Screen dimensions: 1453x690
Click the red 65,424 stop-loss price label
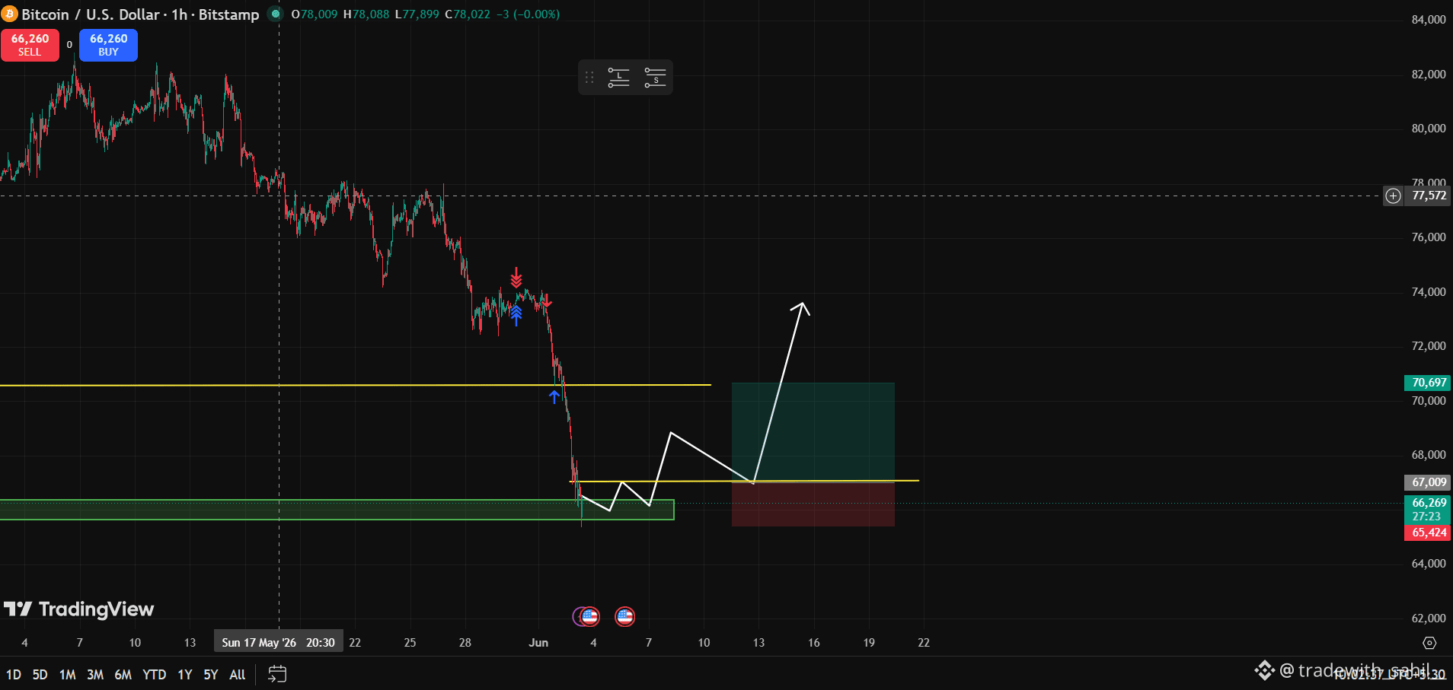click(1428, 533)
